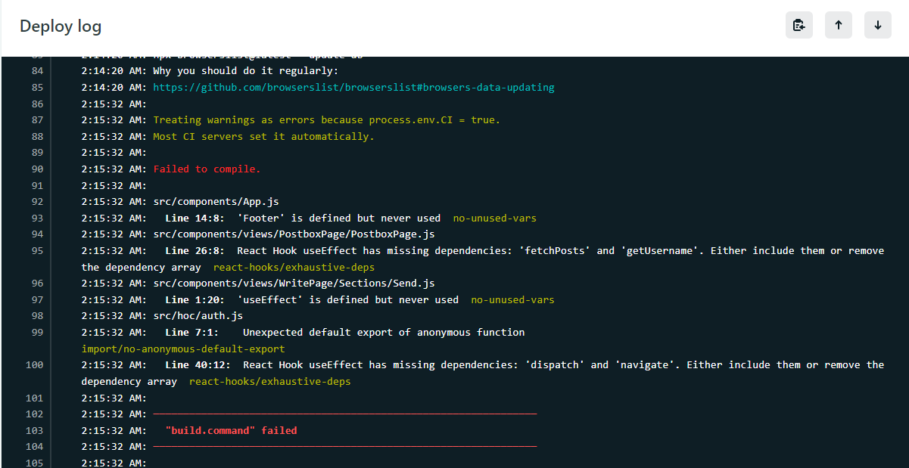Jump to the top of the log

838,25
